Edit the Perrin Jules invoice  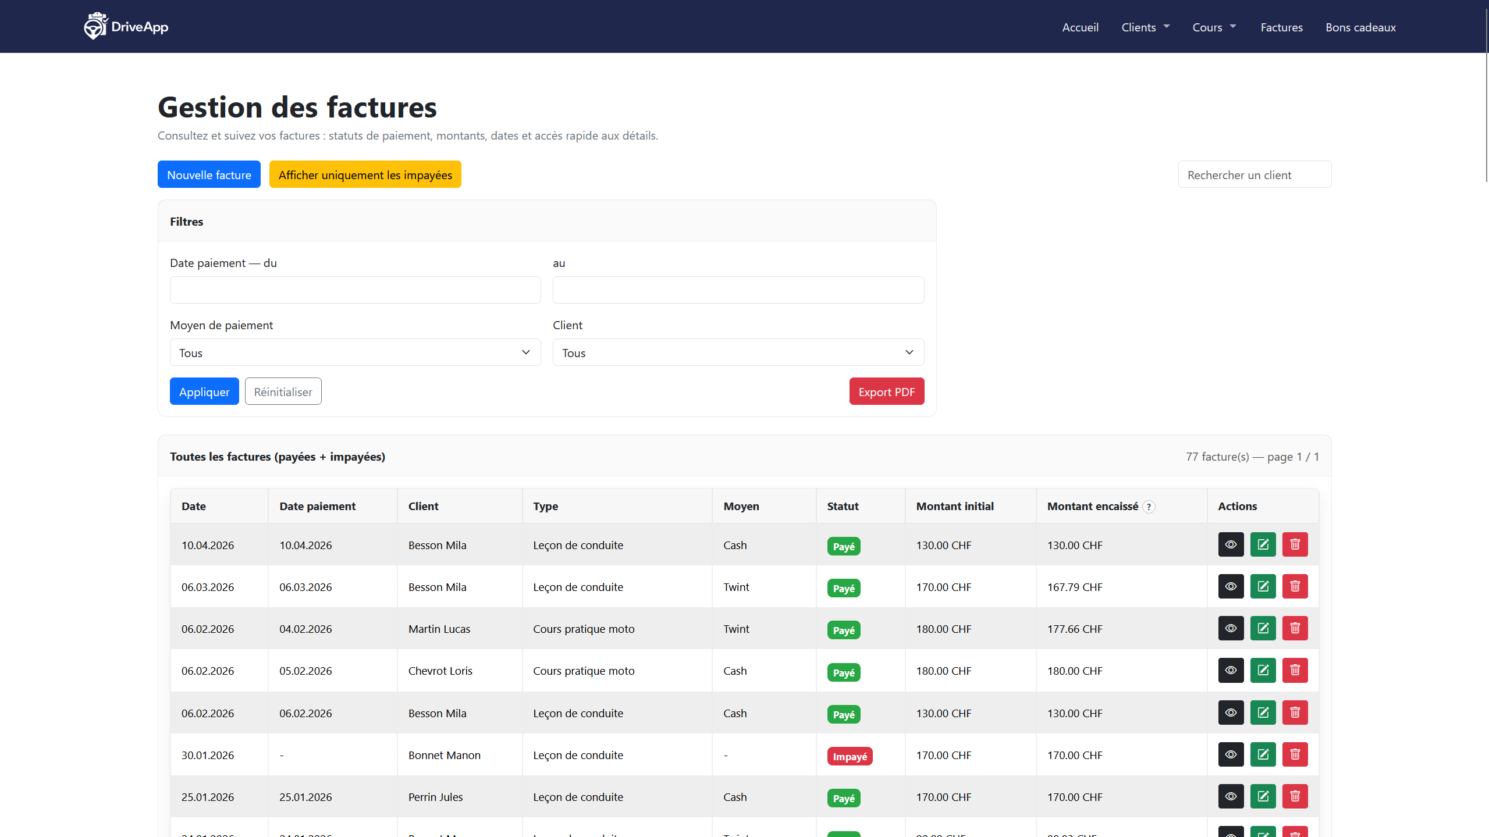pyautogui.click(x=1263, y=796)
